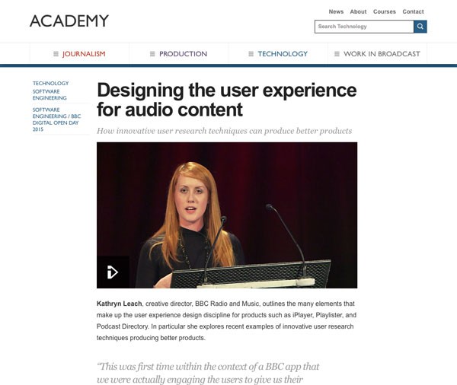Image resolution: width=457 pixels, height=385 pixels.
Task: Open the SOFTWARE ENGINEERING sidebar link
Action: (x=50, y=94)
